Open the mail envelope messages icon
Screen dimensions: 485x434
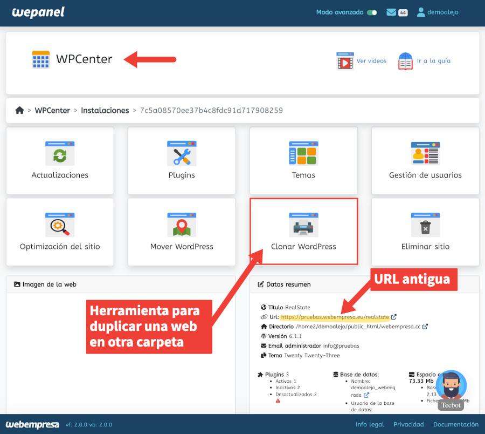(391, 12)
